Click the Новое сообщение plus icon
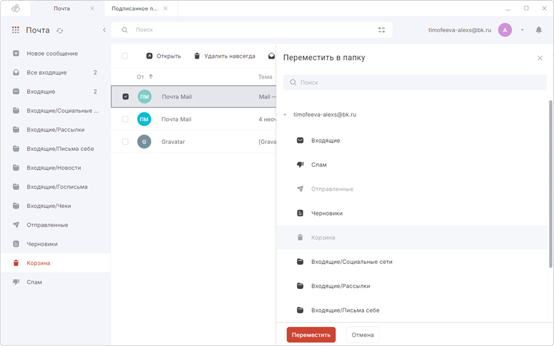 tap(16, 54)
